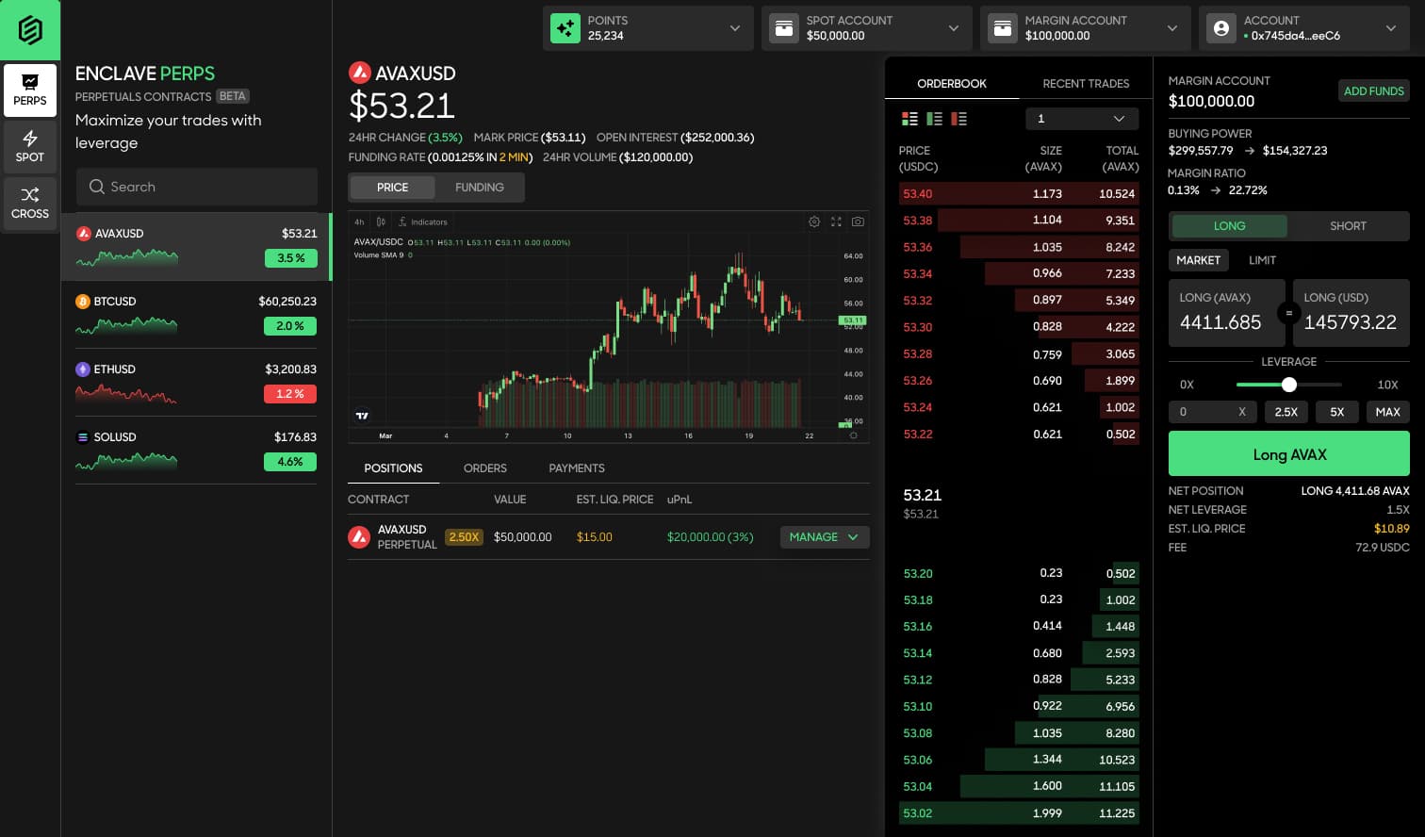Click the equals icon between long inputs

[x=1288, y=313]
